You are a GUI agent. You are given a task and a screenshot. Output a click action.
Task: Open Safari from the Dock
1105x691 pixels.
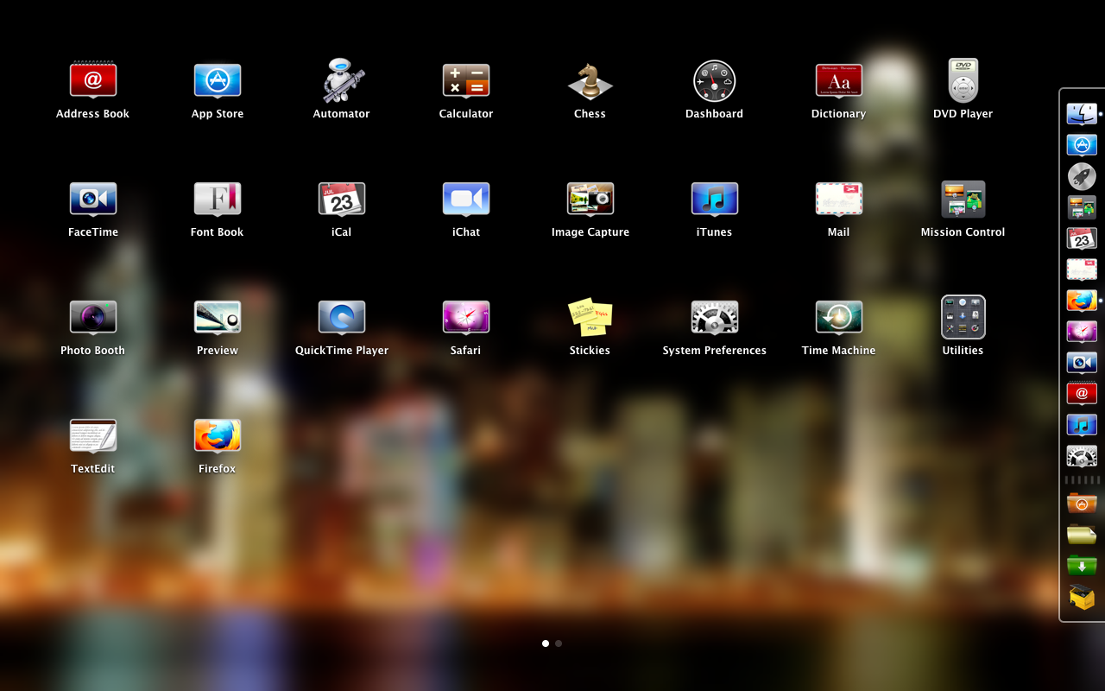[1082, 332]
